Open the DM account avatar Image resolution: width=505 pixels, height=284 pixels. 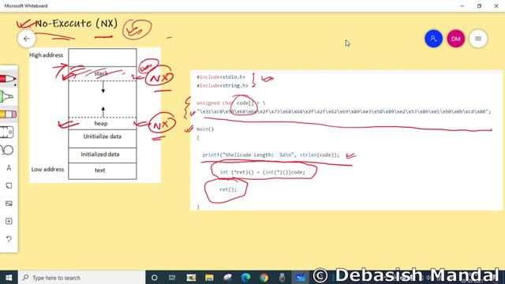tap(456, 39)
